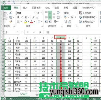Select the Format Painter brush icon
This screenshot has height=100, width=101.
[11, 22]
